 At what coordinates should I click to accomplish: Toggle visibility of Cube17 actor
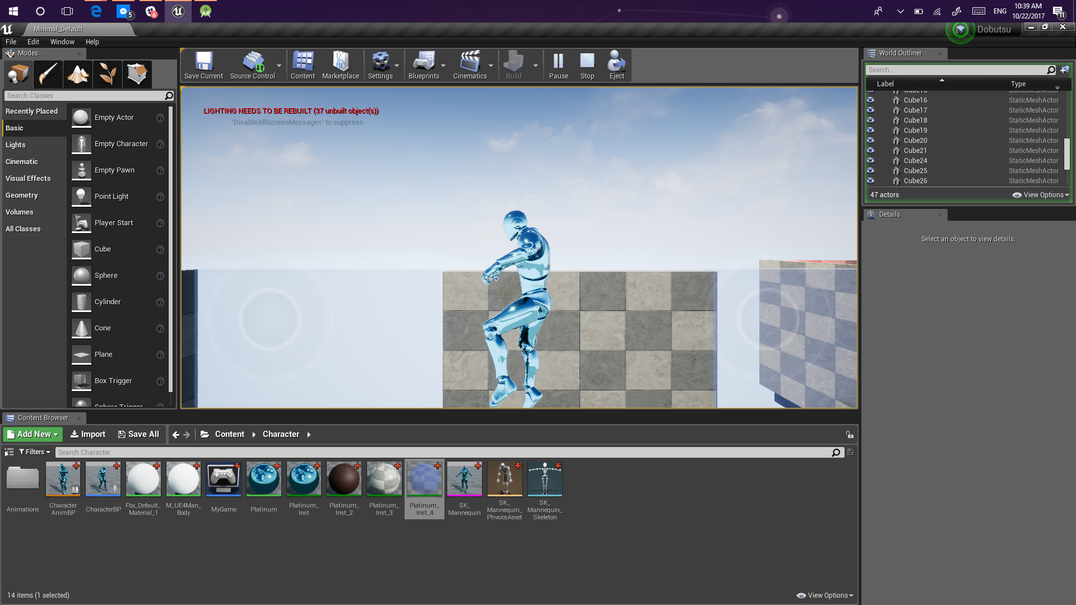870,110
